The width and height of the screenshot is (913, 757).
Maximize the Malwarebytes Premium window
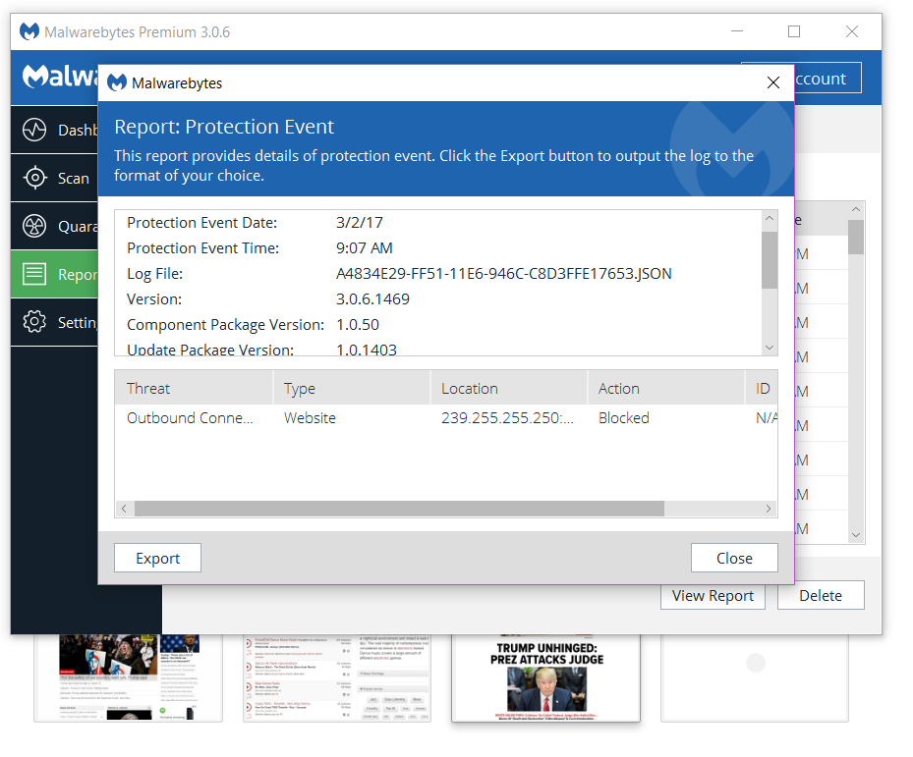tap(794, 31)
